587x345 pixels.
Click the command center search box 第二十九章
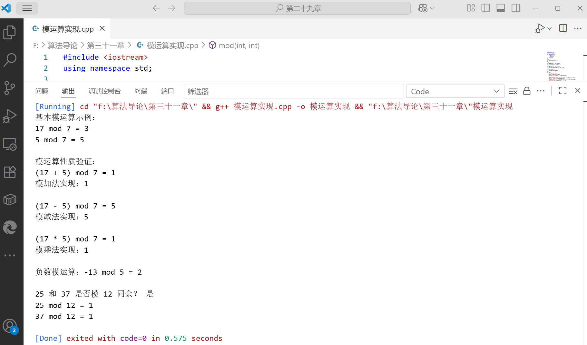click(x=297, y=8)
